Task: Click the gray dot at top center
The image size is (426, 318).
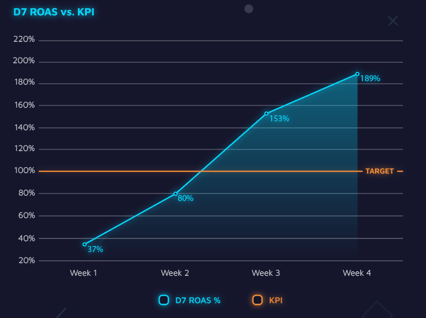Action: coord(249,9)
